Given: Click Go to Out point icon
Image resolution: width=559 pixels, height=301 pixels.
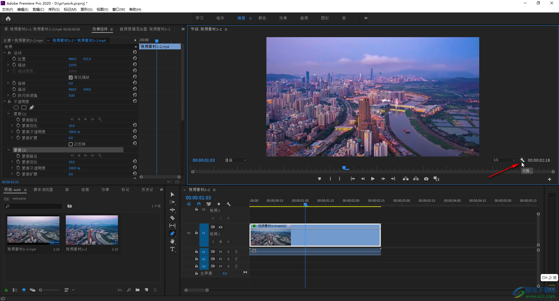Looking at the screenshot, I should click(393, 179).
